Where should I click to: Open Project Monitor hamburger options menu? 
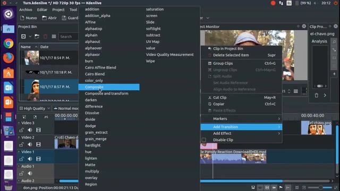click(296, 91)
